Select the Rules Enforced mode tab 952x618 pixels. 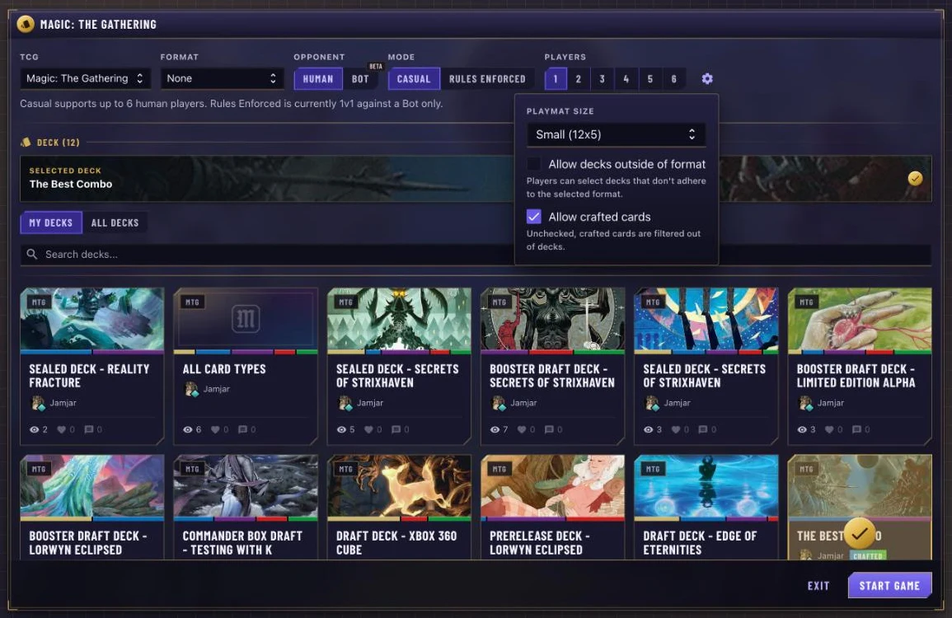(x=487, y=79)
